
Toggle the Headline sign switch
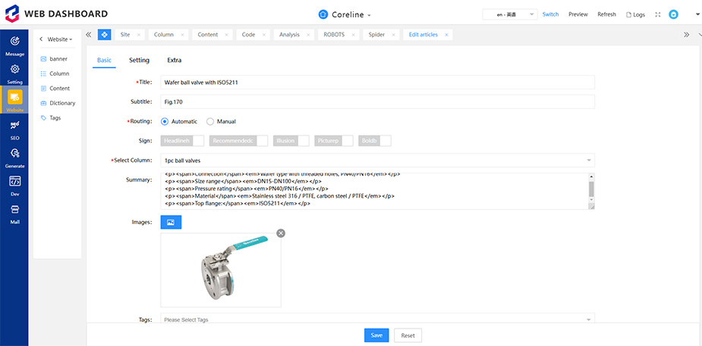tap(182, 141)
